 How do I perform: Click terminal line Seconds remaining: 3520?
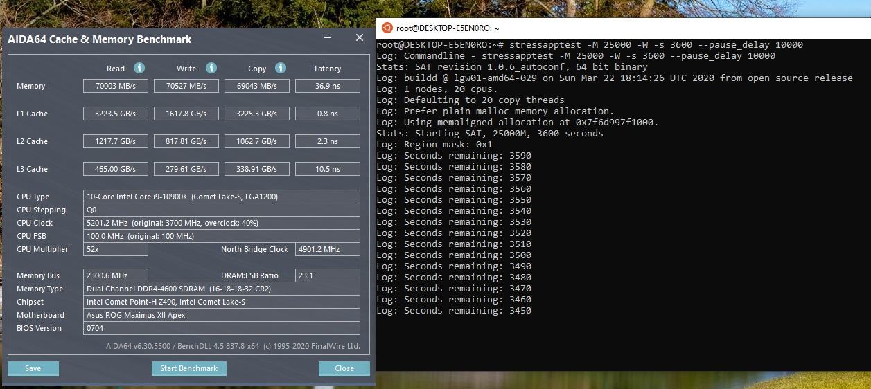coord(454,233)
